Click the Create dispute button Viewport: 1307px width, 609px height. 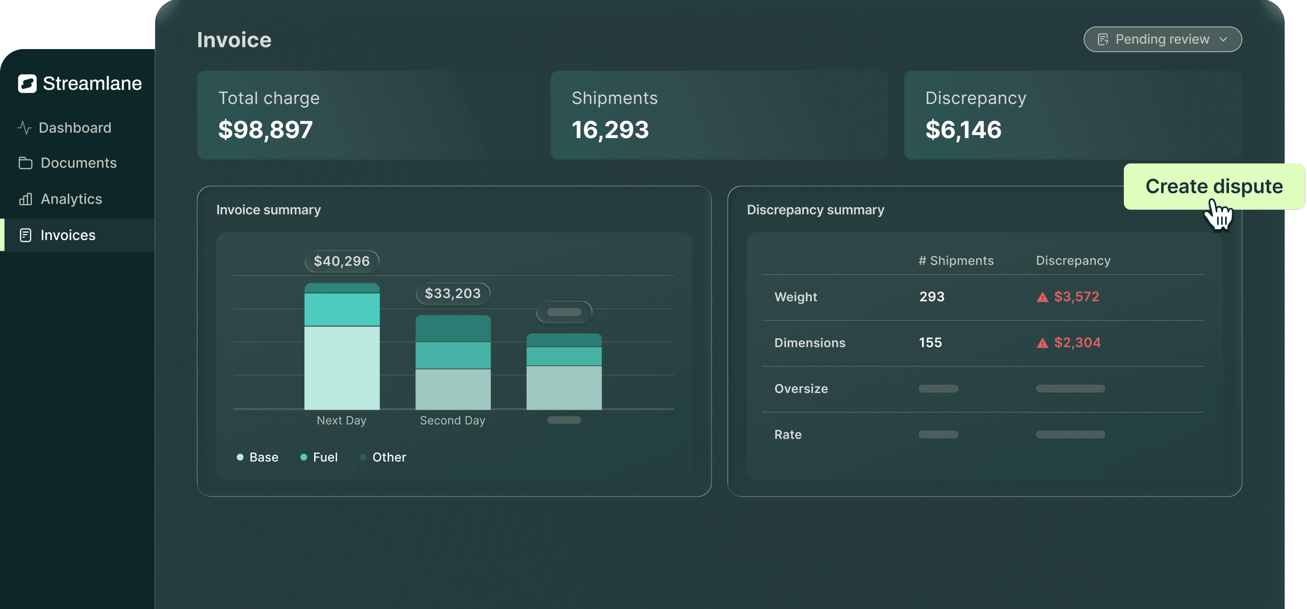tap(1215, 186)
